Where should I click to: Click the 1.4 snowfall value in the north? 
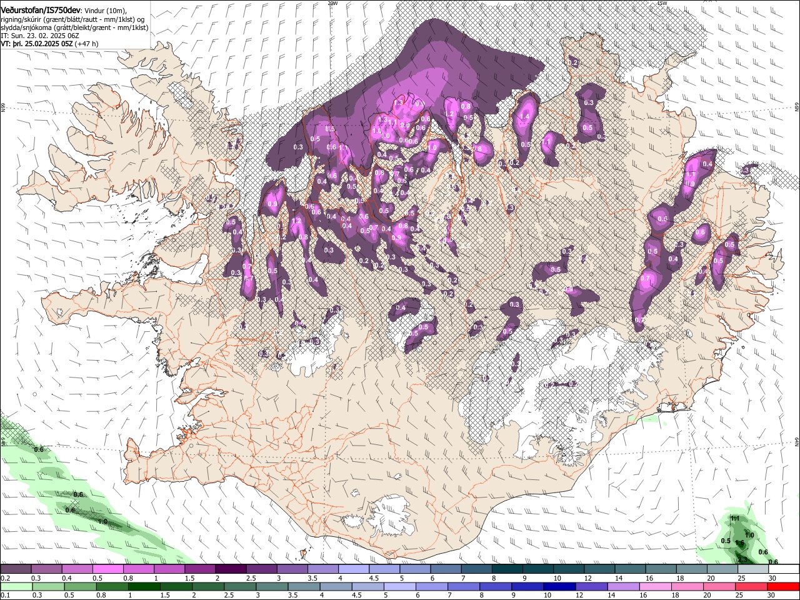point(525,117)
